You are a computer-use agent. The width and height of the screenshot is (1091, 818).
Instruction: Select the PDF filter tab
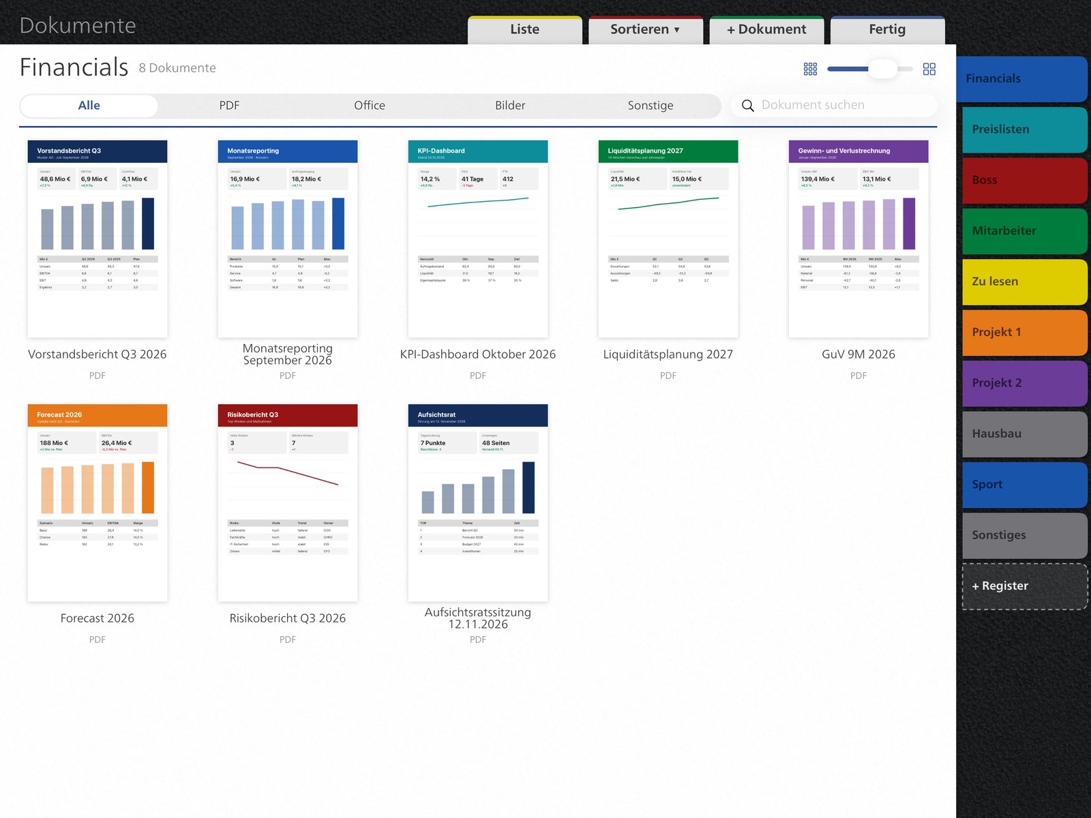point(229,106)
